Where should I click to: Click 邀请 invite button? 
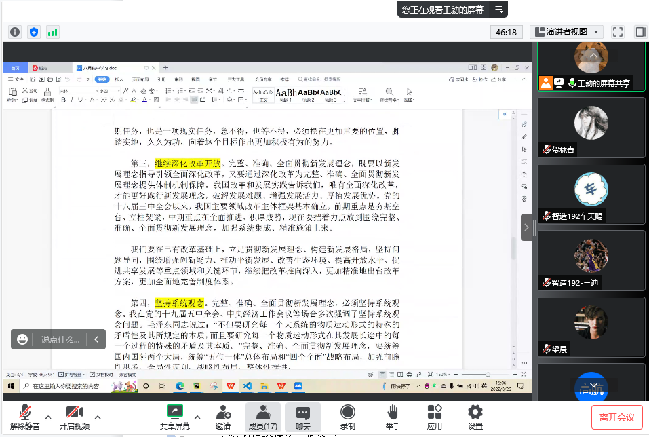pos(223,417)
